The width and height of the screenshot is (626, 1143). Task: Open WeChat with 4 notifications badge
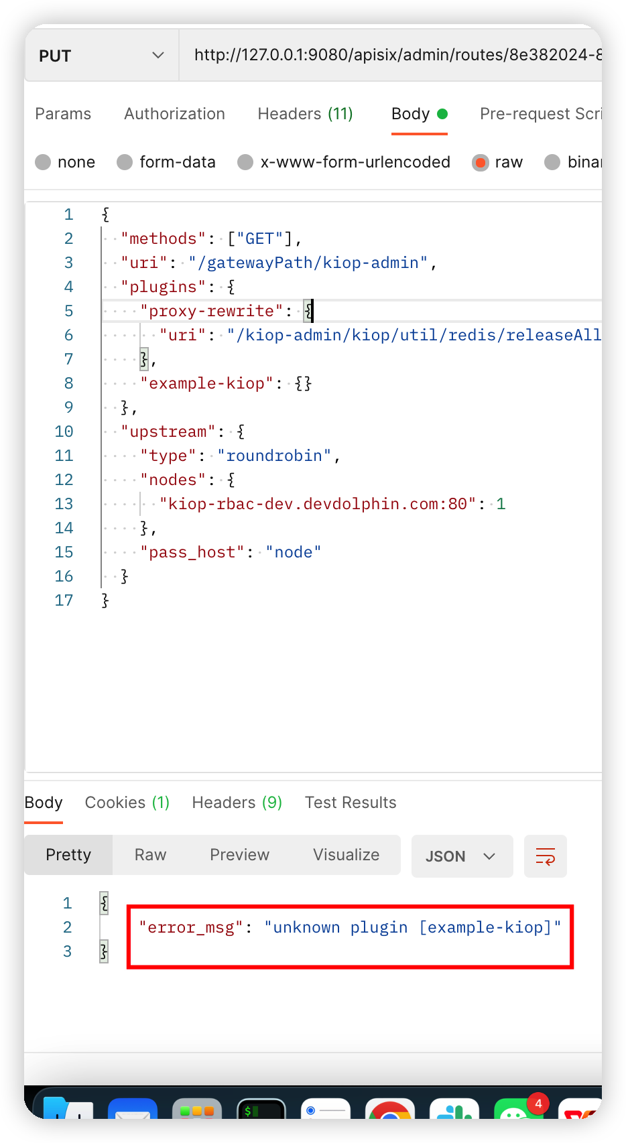click(519, 1109)
